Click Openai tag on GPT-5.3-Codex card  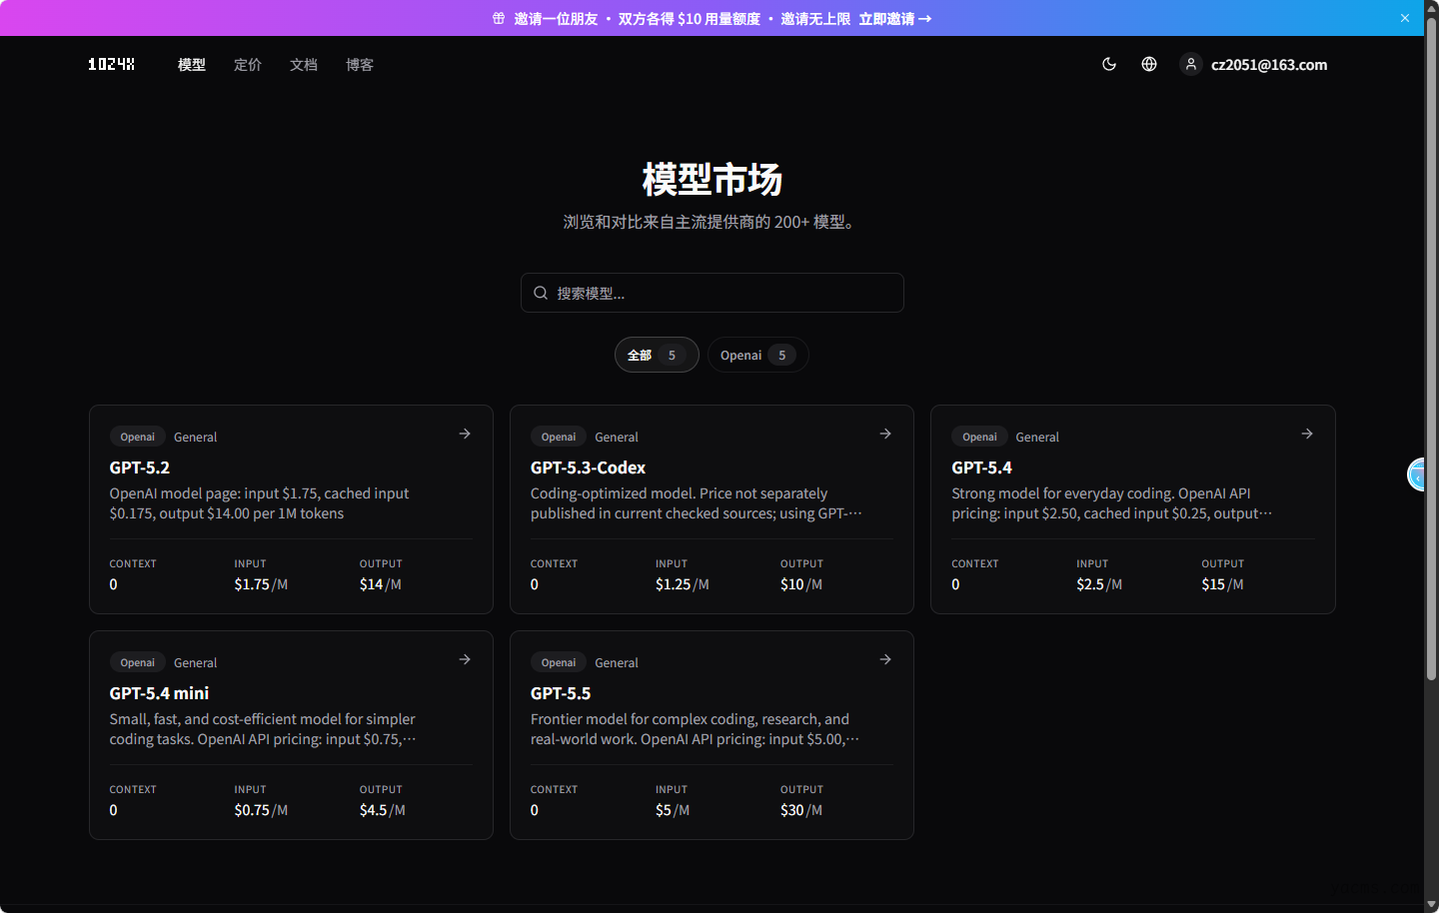[x=559, y=437]
